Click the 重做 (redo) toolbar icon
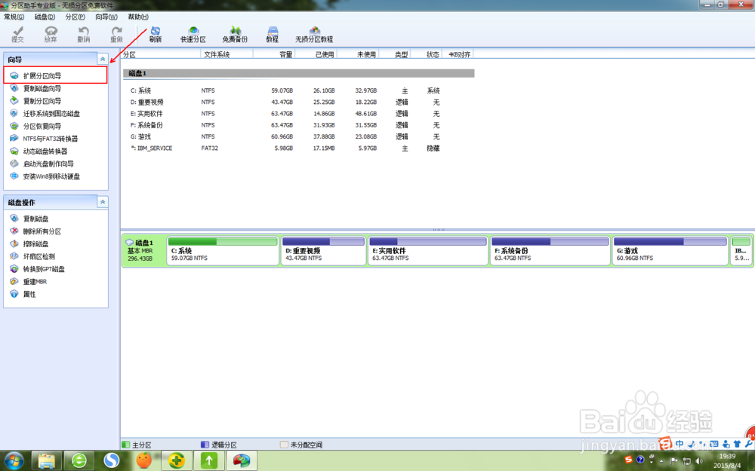 [116, 35]
